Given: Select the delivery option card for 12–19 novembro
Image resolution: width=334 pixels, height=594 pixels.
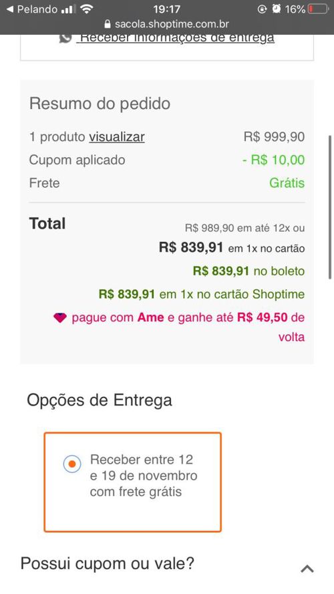Looking at the screenshot, I should 132,482.
